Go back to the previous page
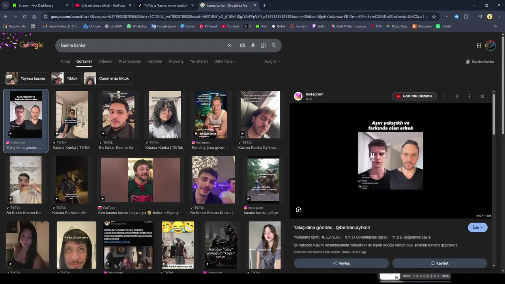This screenshot has height=284, width=505. 6,17
